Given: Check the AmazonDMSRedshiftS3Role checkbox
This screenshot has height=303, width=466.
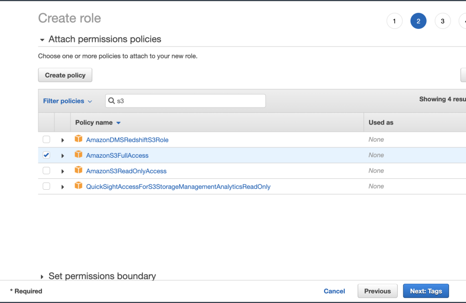Looking at the screenshot, I should click(47, 140).
